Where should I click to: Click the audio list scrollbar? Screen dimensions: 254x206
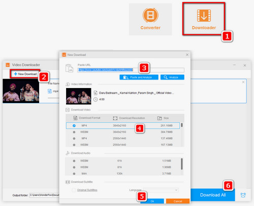tap(182, 164)
